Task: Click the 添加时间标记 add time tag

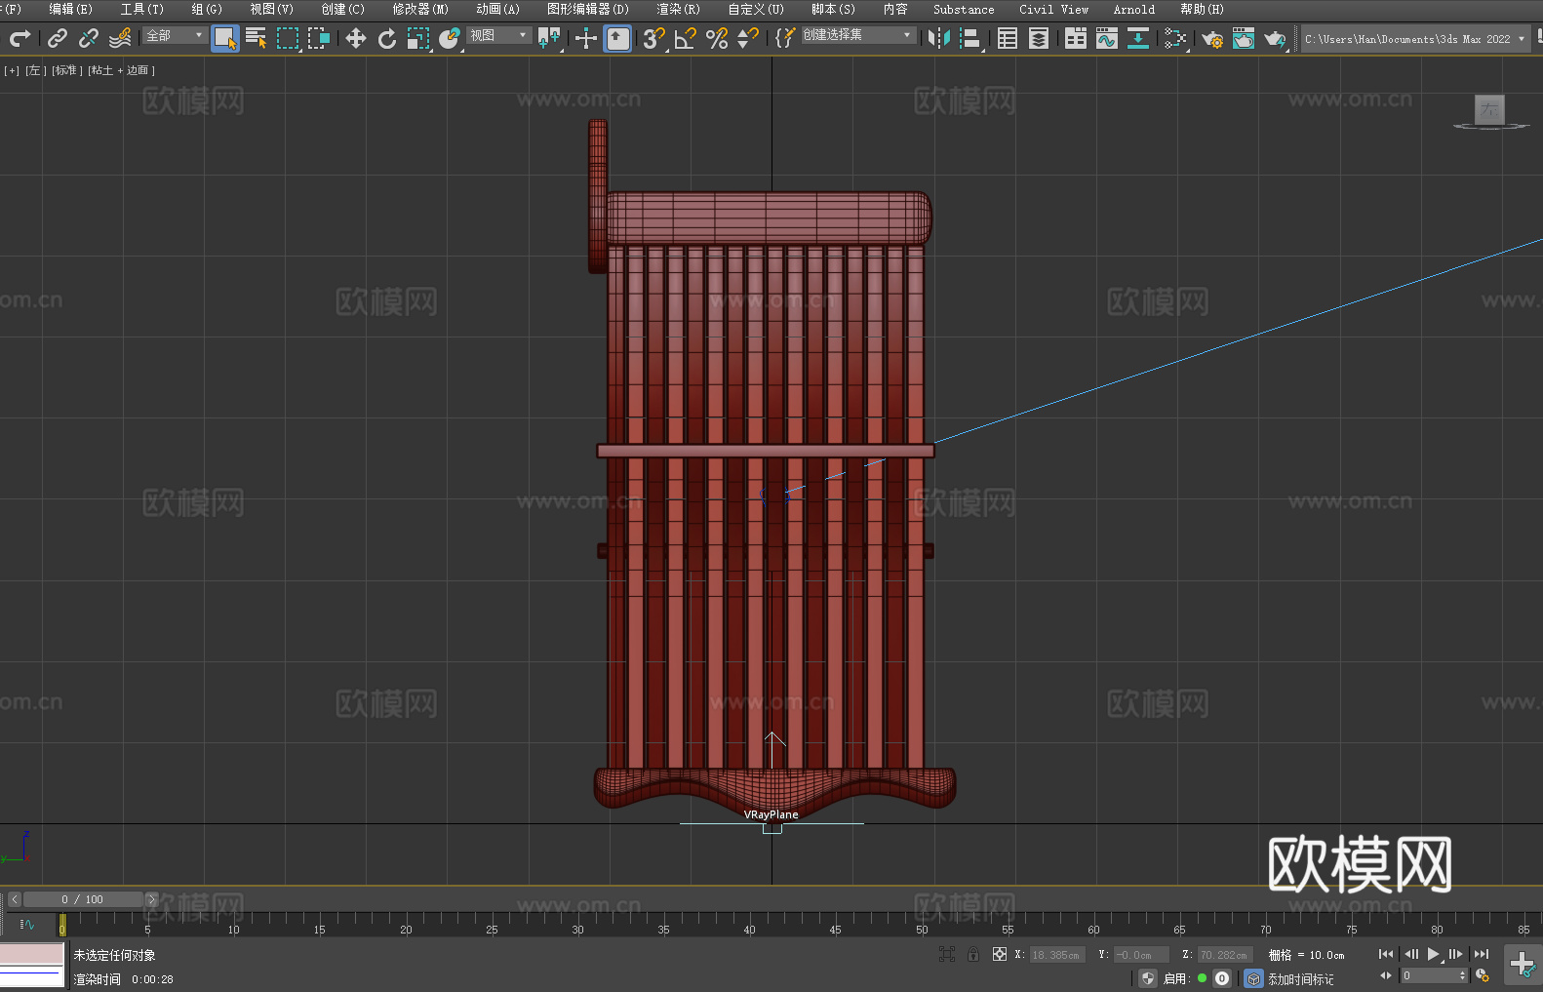Action: pyautogui.click(x=1300, y=978)
